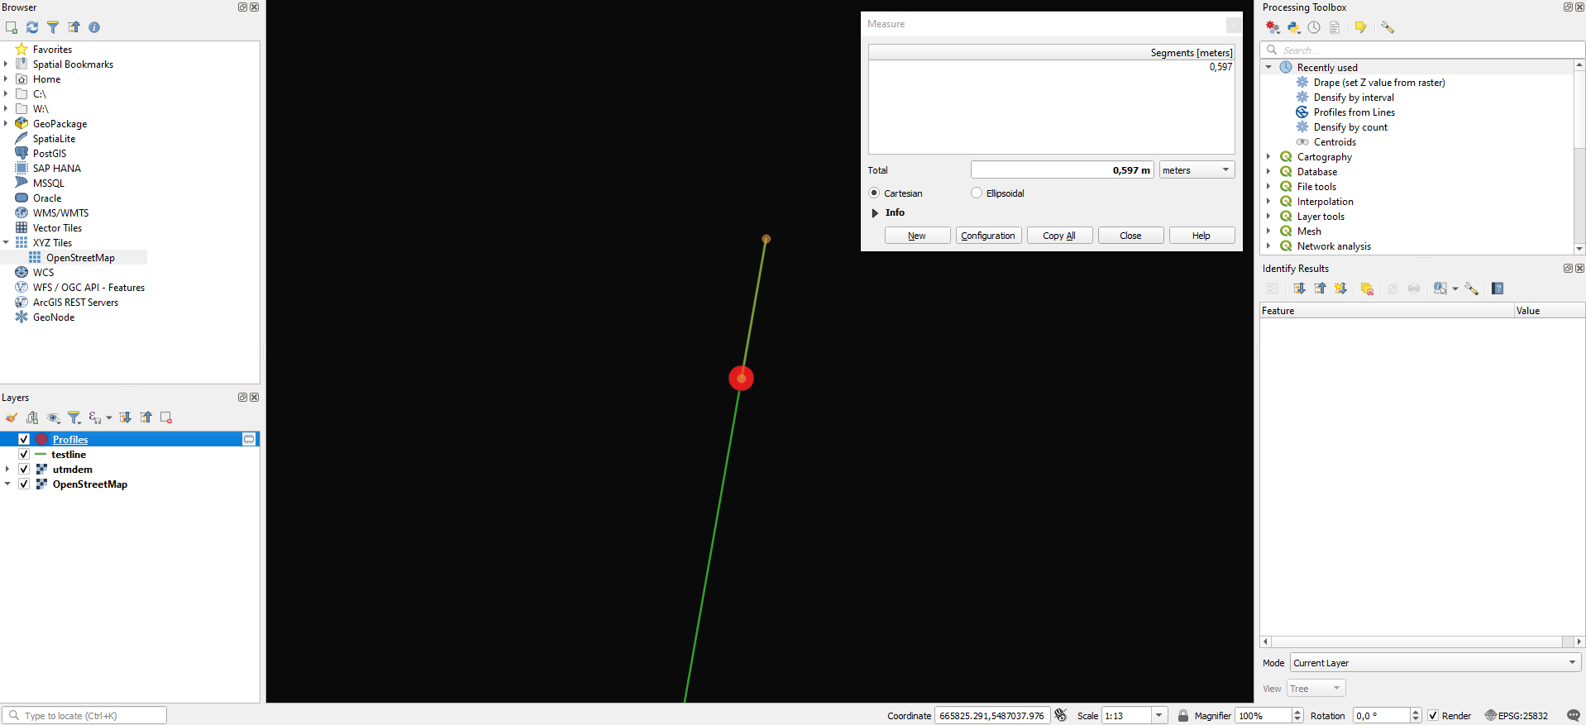Click the Coordinate input field
This screenshot has width=1586, height=725.
pos(992,716)
